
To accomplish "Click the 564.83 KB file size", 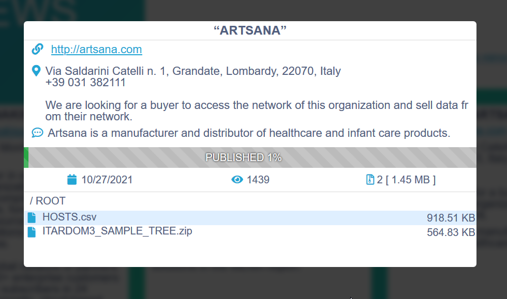I will (451, 232).
